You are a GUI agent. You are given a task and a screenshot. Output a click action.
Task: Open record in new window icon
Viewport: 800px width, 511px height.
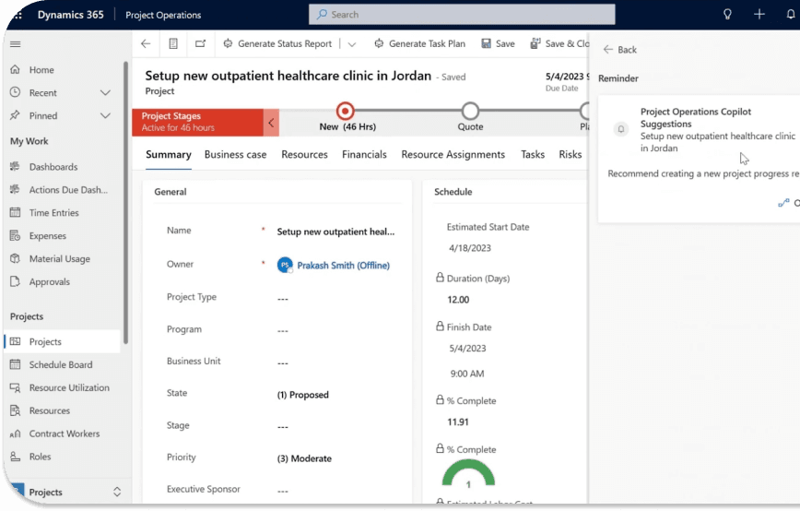pyautogui.click(x=201, y=43)
